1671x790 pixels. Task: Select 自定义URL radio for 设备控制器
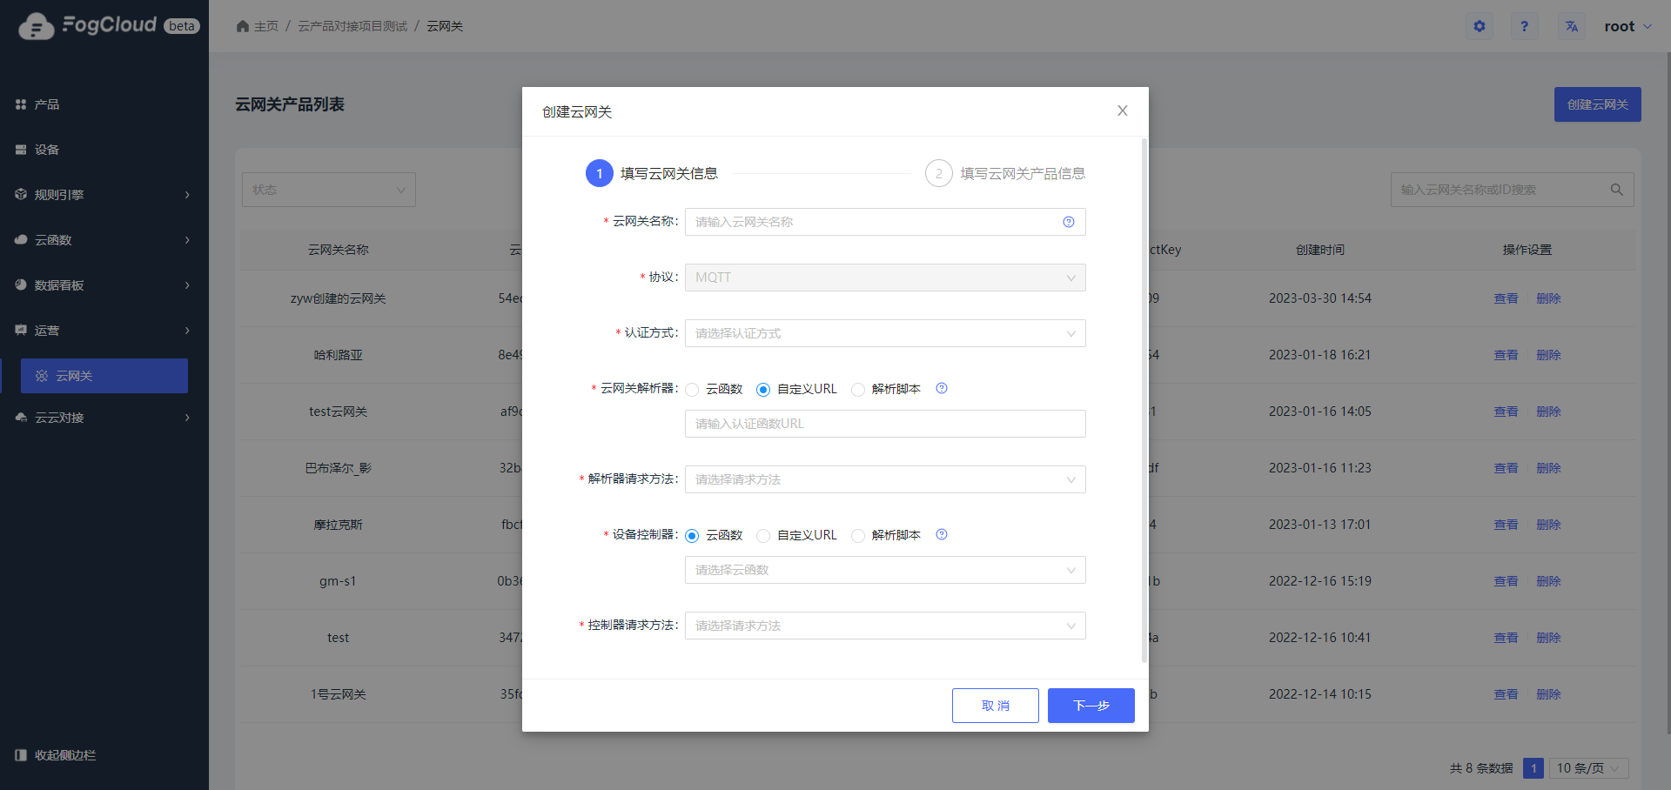click(764, 536)
